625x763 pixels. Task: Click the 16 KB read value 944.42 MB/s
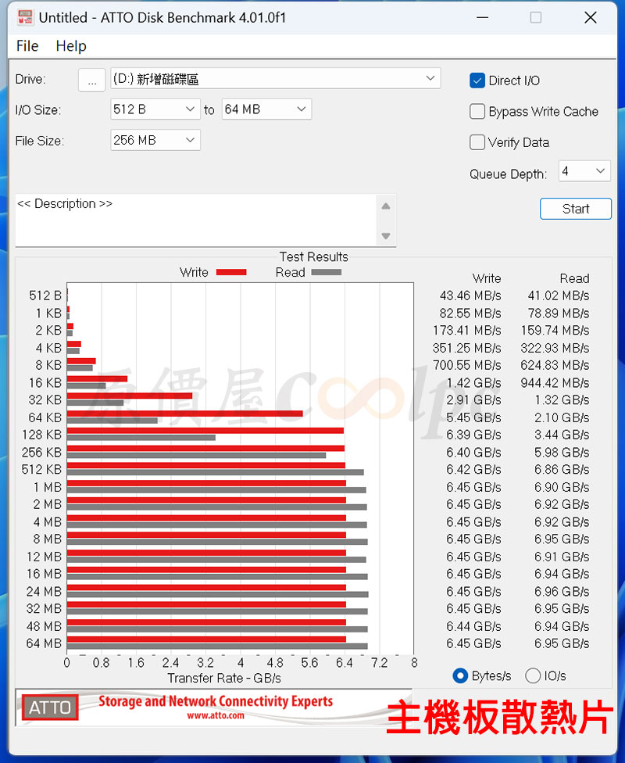pyautogui.click(x=555, y=383)
